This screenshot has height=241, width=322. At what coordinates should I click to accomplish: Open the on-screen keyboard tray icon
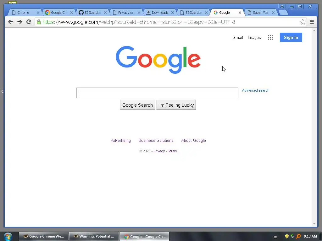click(x=275, y=237)
